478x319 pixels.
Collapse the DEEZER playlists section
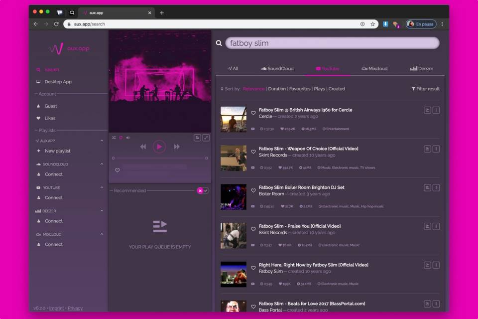pos(102,211)
